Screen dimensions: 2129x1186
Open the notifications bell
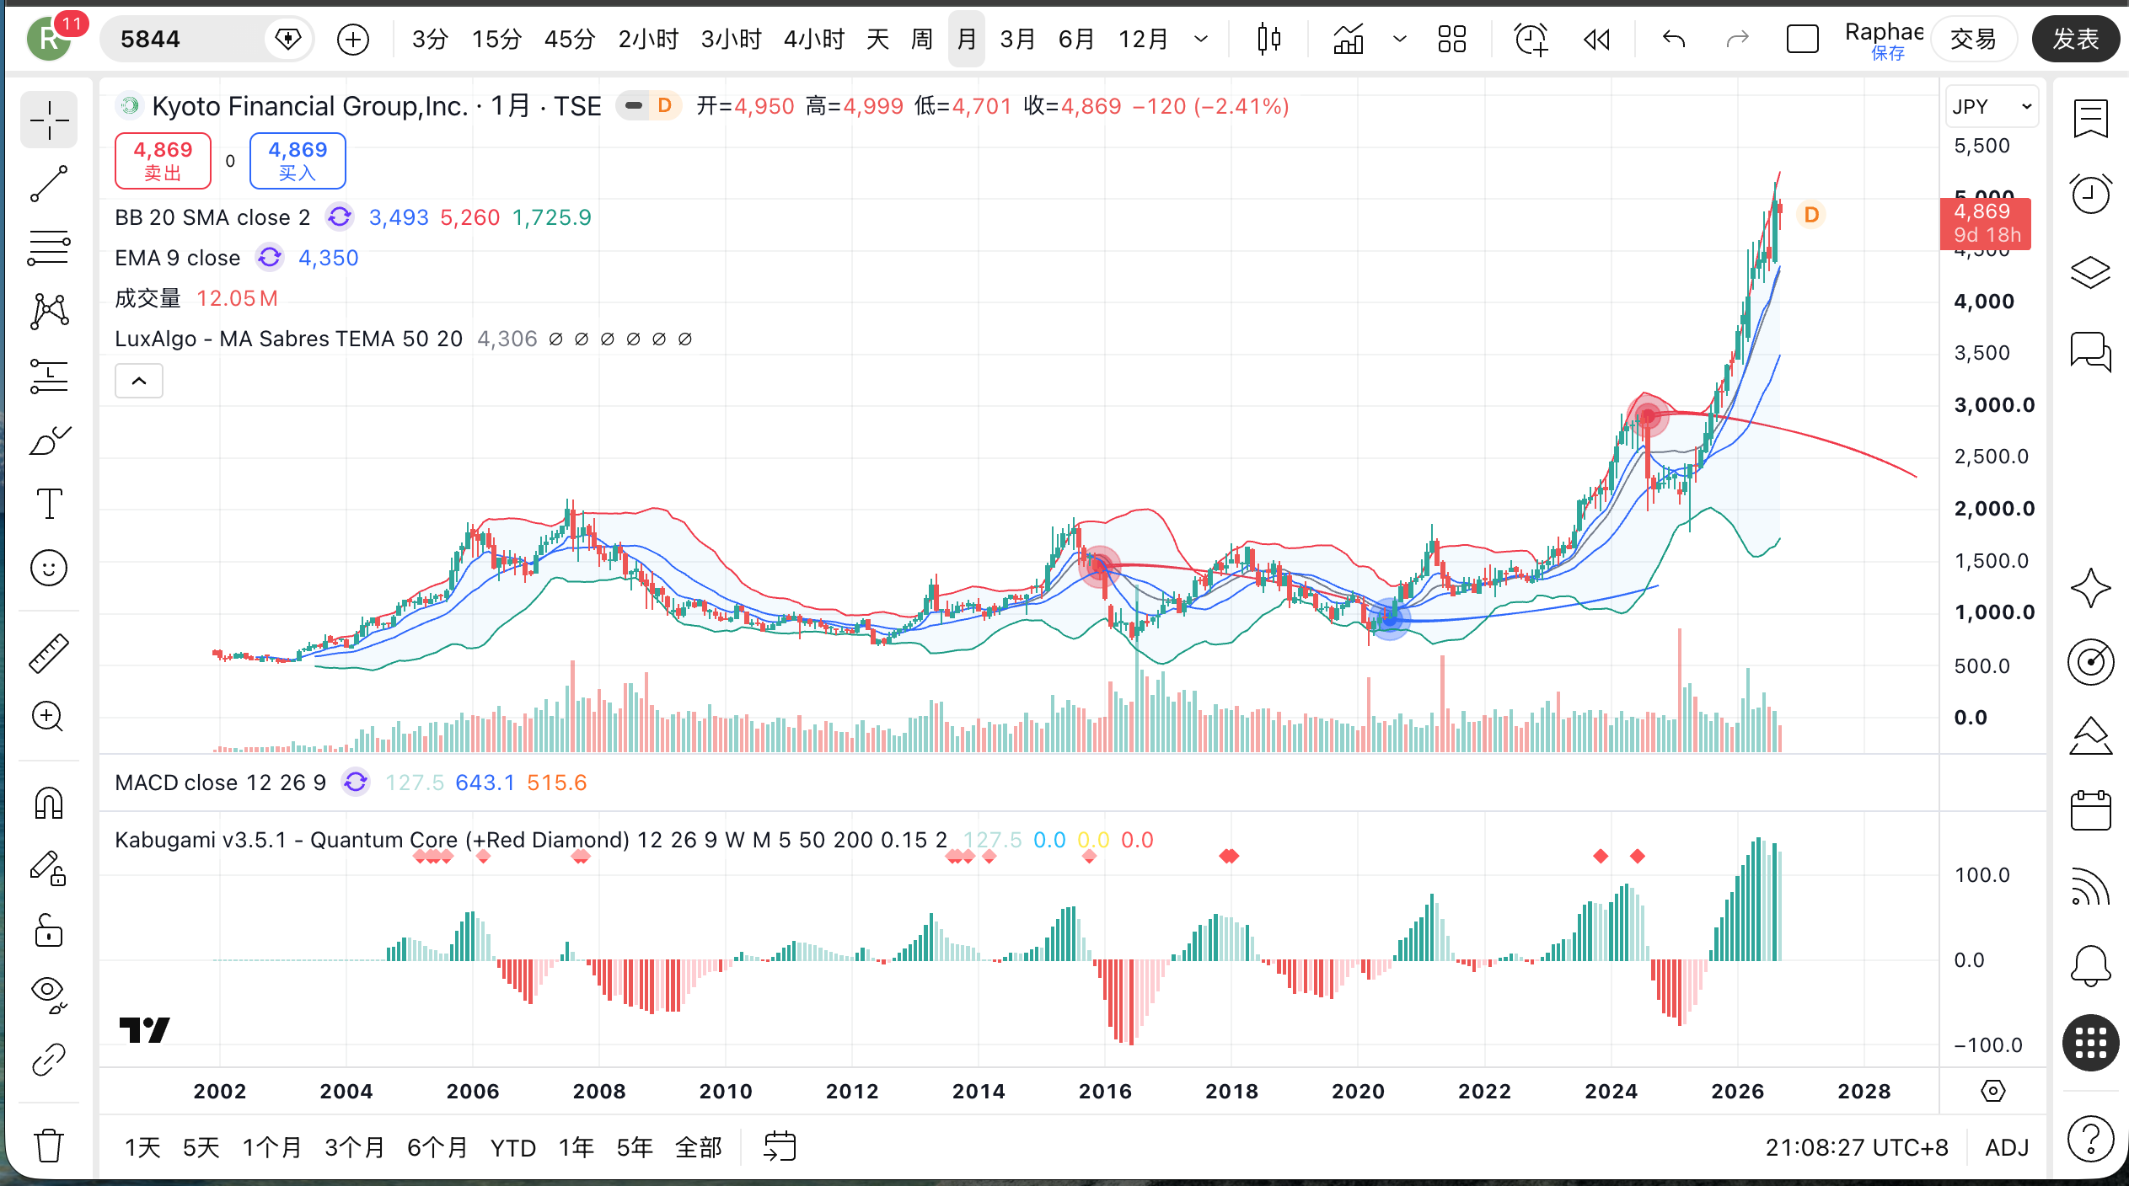[x=2091, y=964]
